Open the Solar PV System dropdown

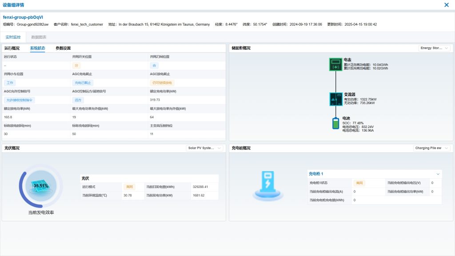coord(205,148)
